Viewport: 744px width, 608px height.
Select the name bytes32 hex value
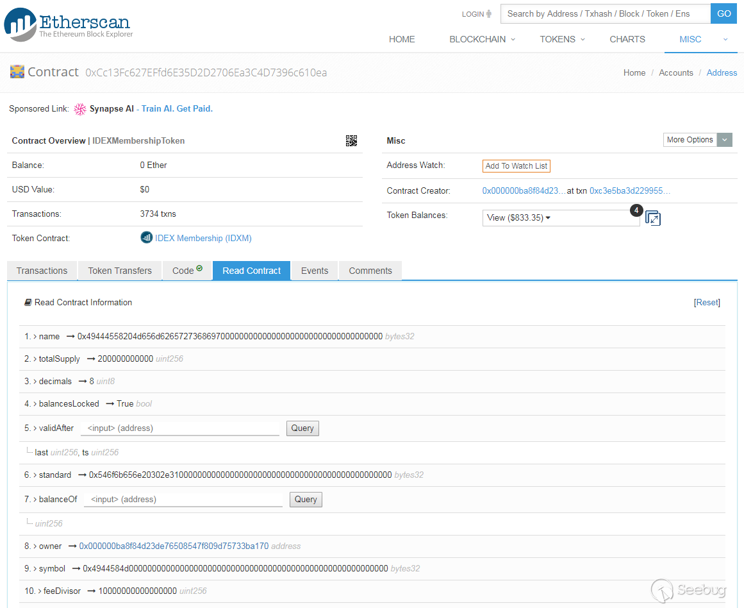(229, 337)
